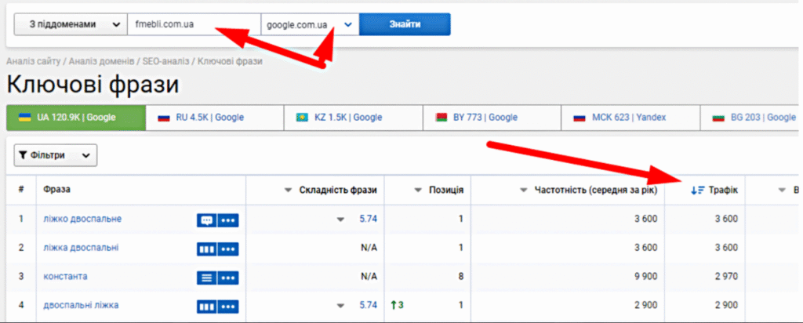Open the three-dots menu for 'константа'

tap(228, 277)
